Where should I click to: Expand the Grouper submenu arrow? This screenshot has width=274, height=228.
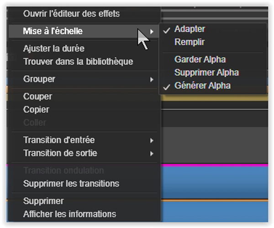[x=152, y=79]
